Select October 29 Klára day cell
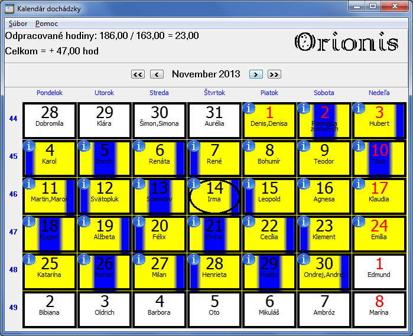This screenshot has height=336, width=413. [105, 120]
